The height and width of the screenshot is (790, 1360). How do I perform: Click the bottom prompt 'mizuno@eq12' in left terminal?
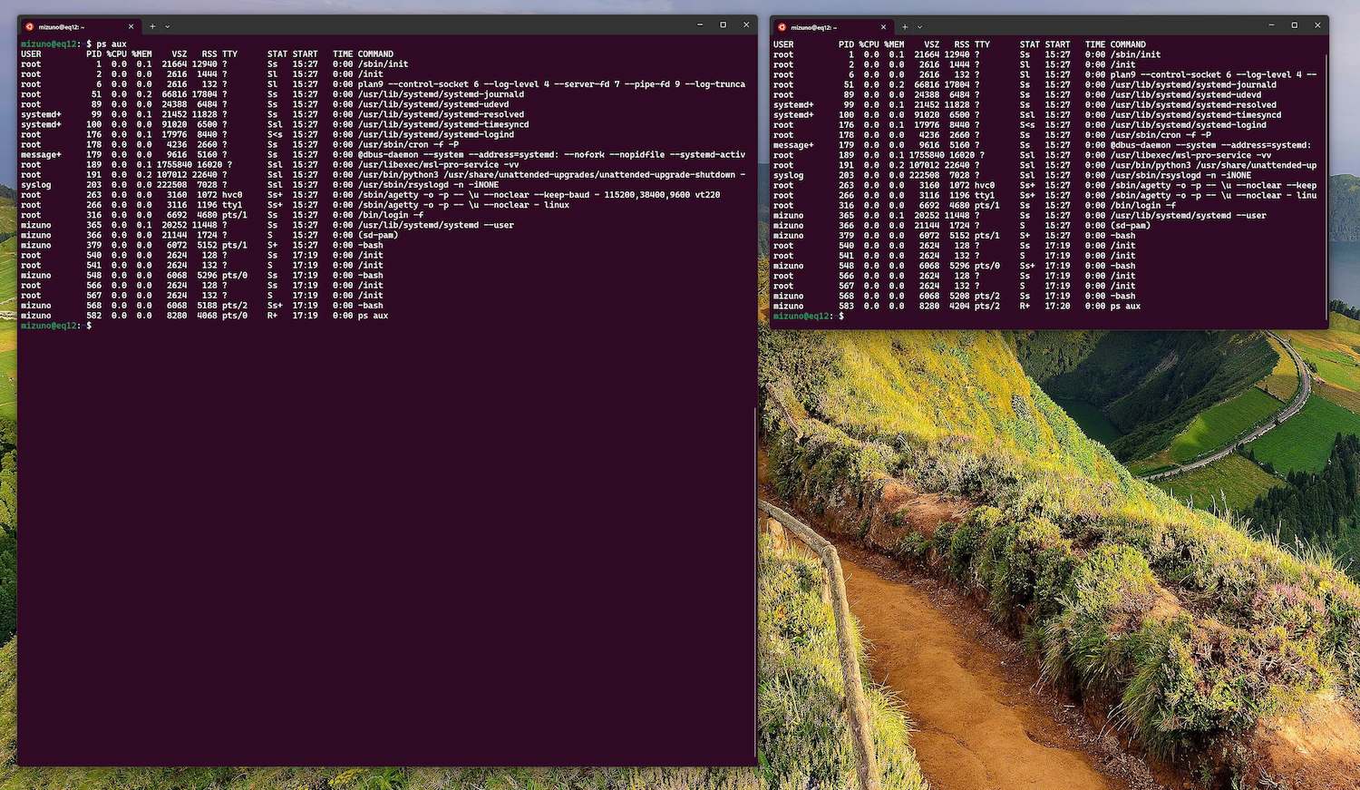click(49, 326)
